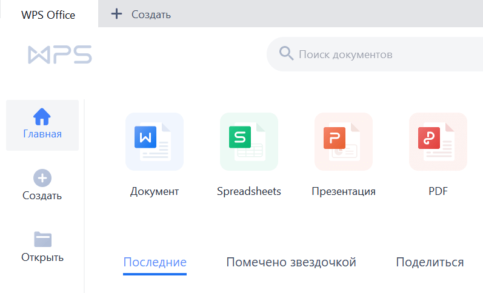The width and height of the screenshot is (483, 293).
Task: Click the Spreadsheets label
Action: [x=249, y=191]
